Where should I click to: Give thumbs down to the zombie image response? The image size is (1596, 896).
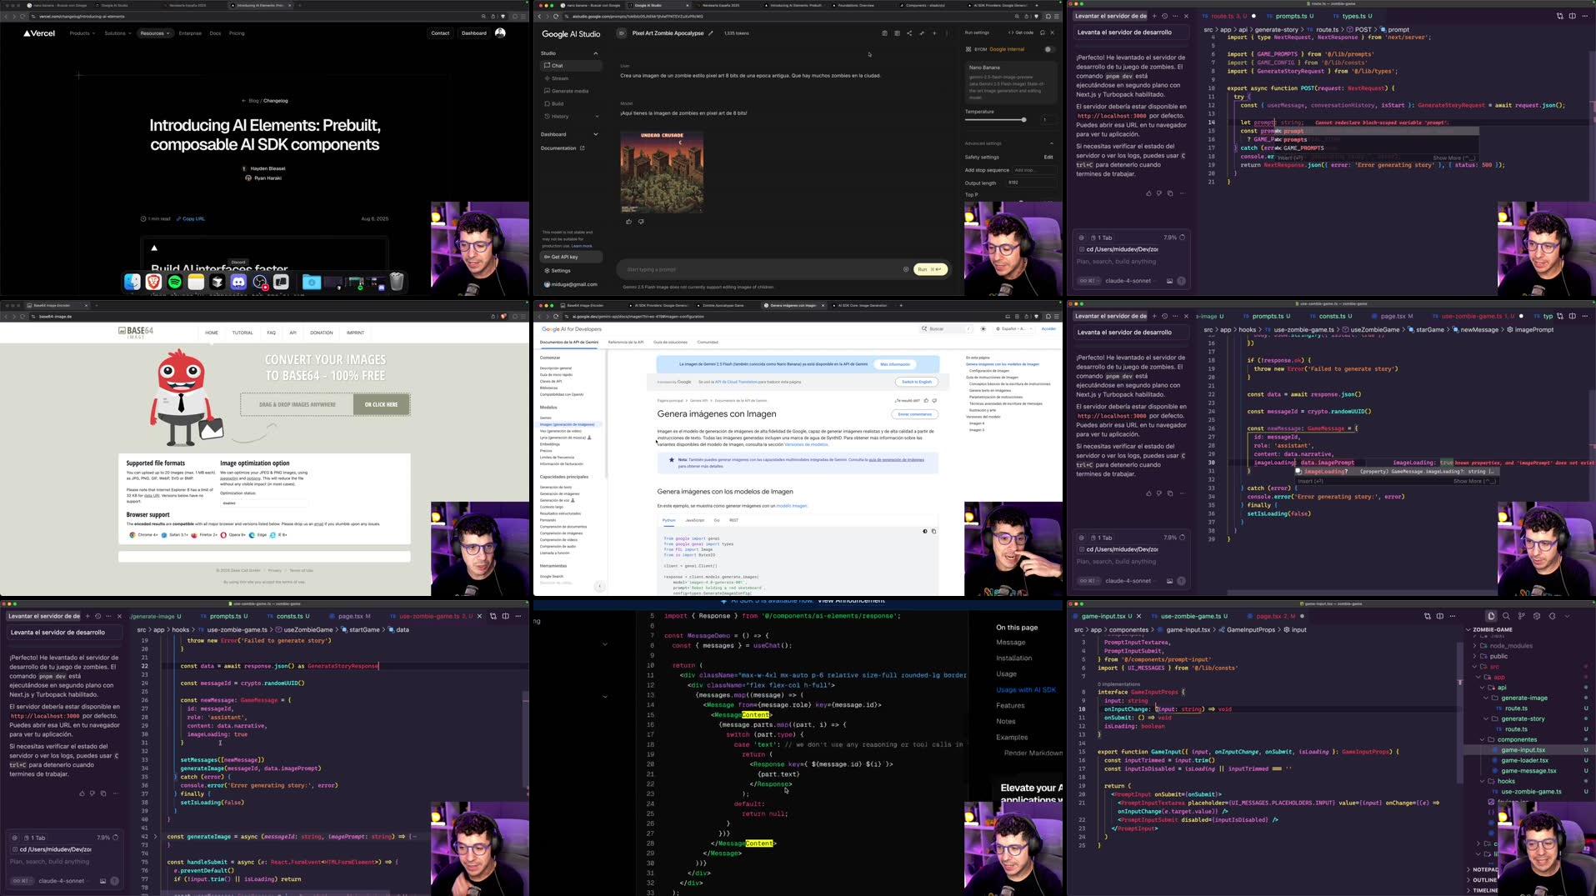click(x=641, y=222)
